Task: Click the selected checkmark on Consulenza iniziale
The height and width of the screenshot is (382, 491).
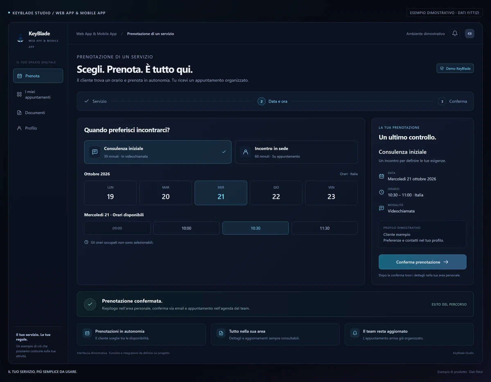Action: pyautogui.click(x=224, y=152)
